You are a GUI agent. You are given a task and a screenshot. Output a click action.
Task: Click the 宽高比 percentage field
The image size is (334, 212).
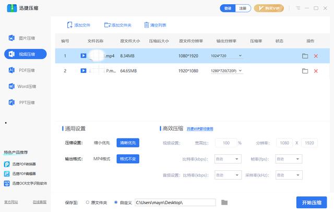pyautogui.click(x=226, y=143)
